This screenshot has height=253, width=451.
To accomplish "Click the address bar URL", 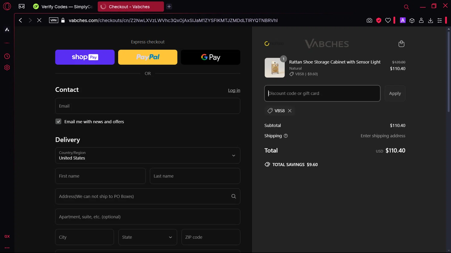I will point(173,20).
